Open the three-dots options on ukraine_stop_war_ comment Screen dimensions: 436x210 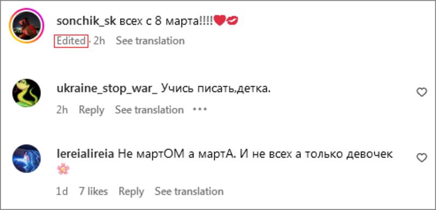200,109
